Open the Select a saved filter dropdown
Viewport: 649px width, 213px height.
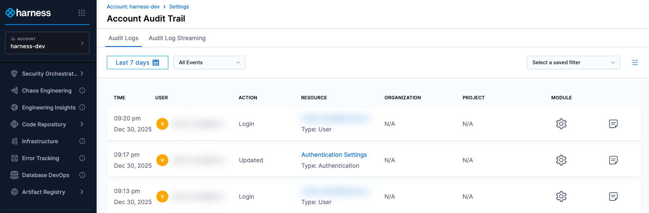(573, 63)
